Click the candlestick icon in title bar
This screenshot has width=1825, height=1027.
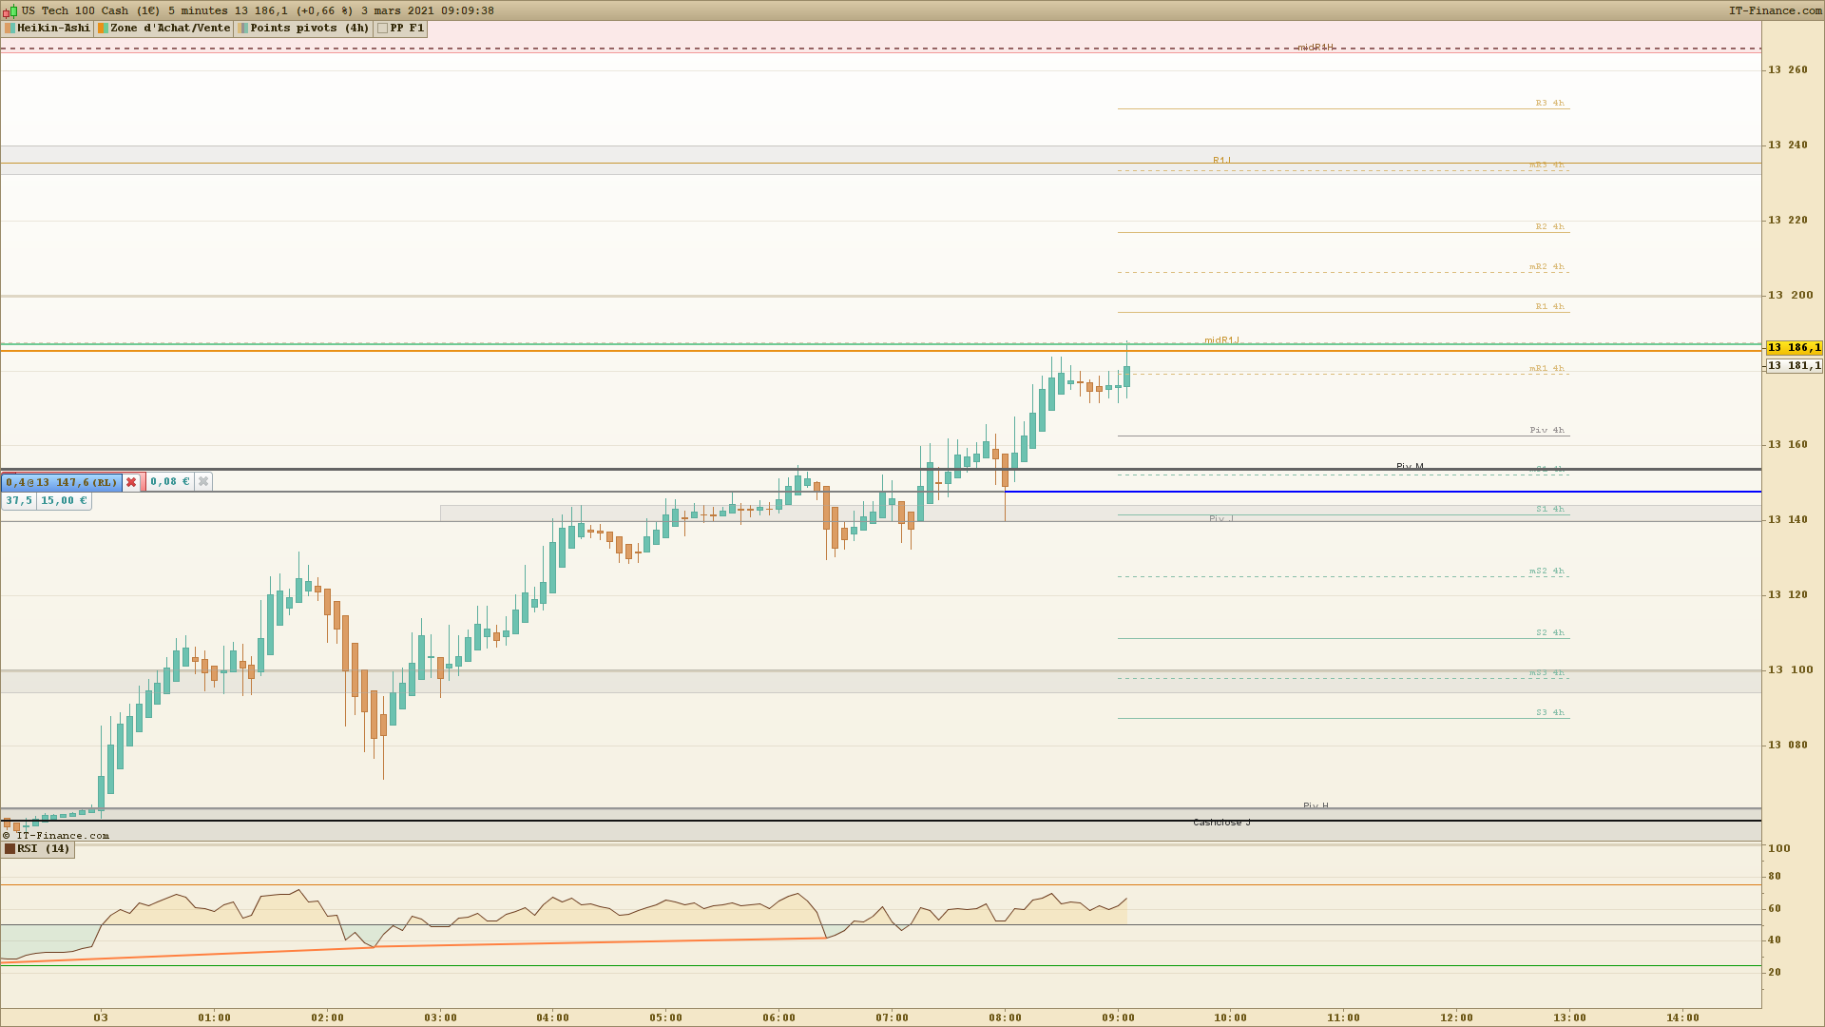click(x=11, y=10)
